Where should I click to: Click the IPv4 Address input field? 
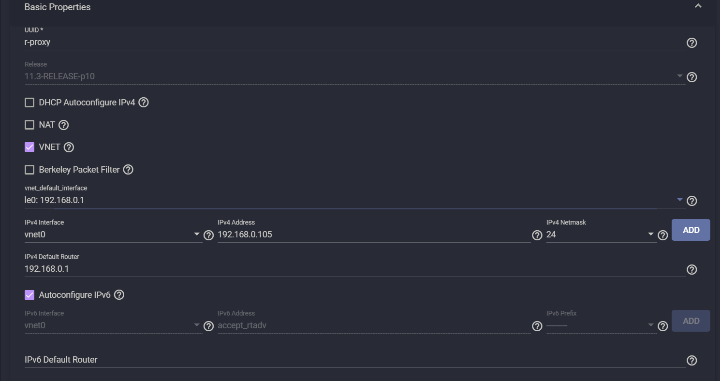373,235
